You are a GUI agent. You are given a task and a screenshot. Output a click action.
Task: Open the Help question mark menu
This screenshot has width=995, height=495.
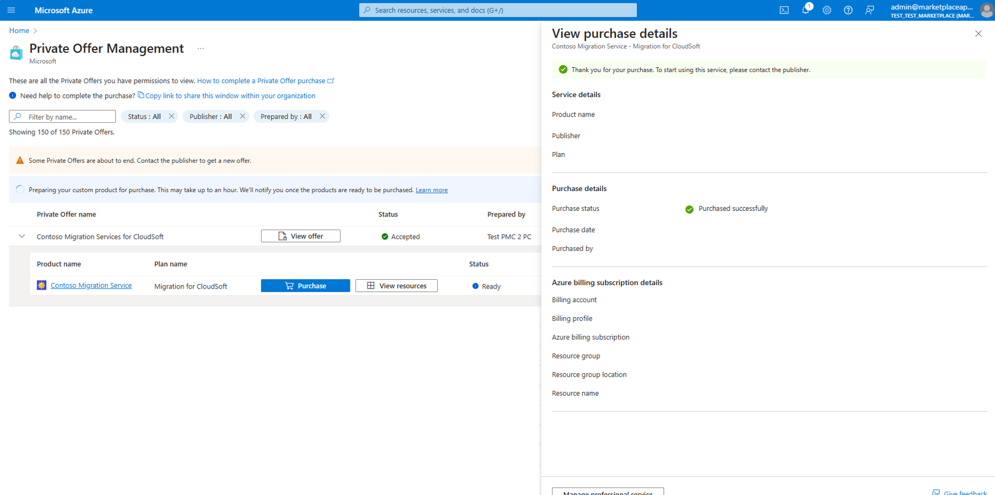(848, 10)
